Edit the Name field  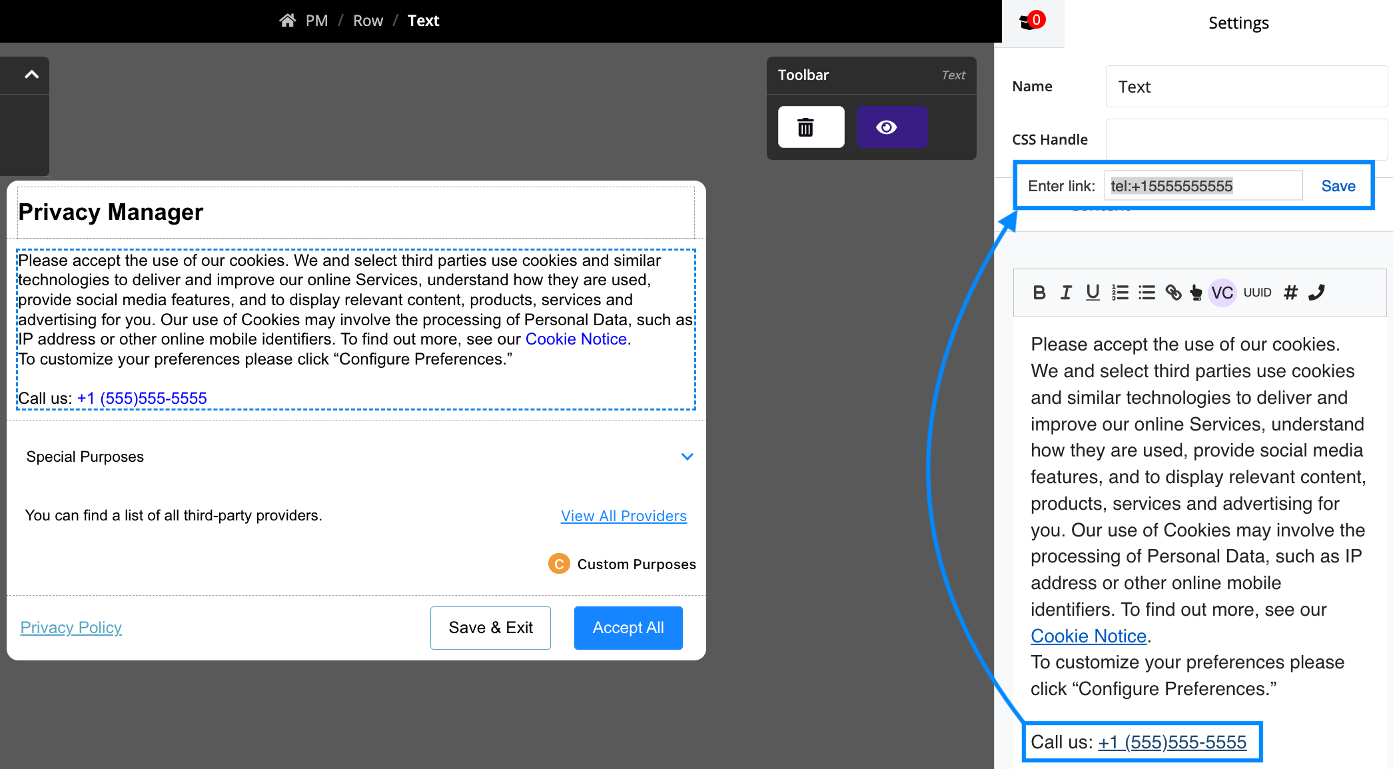(1246, 87)
